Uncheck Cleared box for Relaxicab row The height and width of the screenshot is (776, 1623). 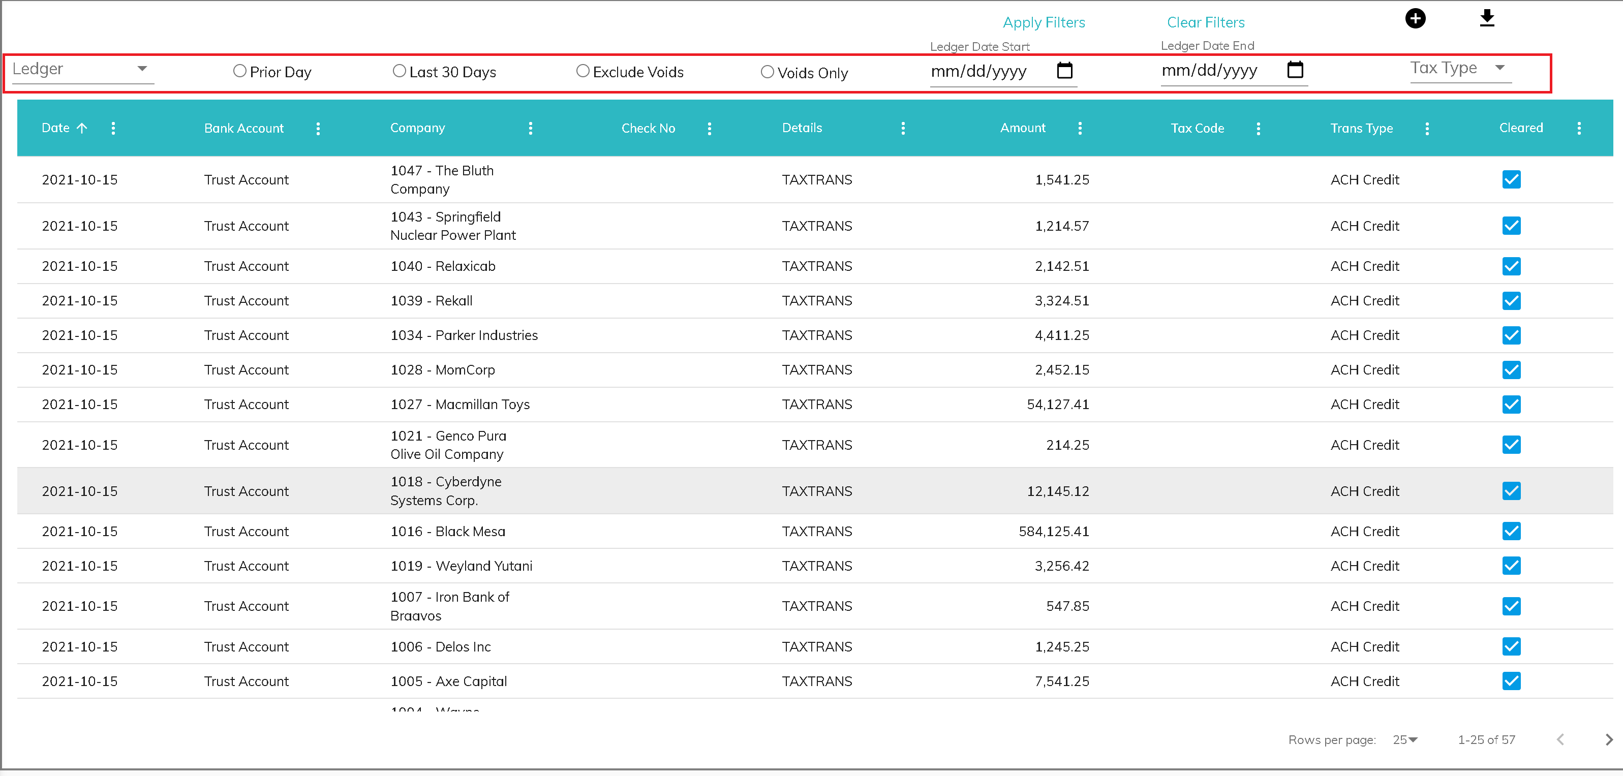point(1511,266)
